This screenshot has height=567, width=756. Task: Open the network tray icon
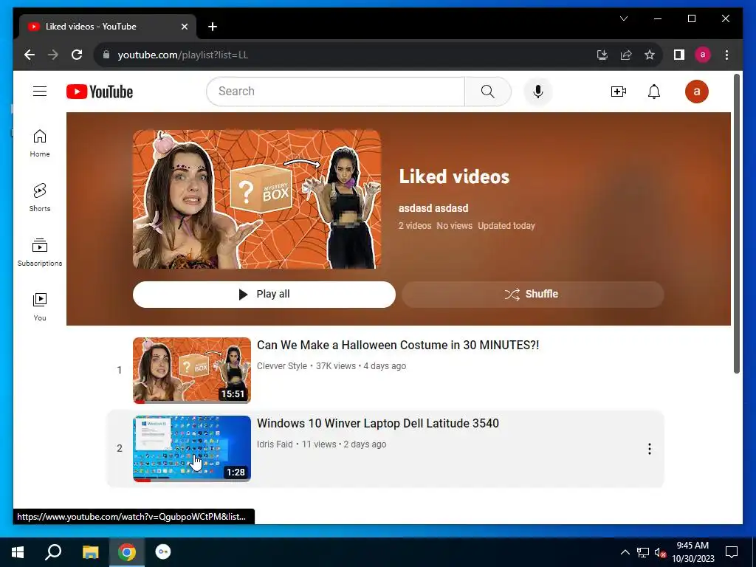point(643,552)
